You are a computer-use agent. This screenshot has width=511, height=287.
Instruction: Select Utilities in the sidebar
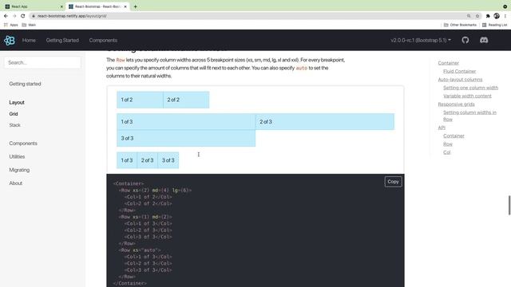point(17,156)
